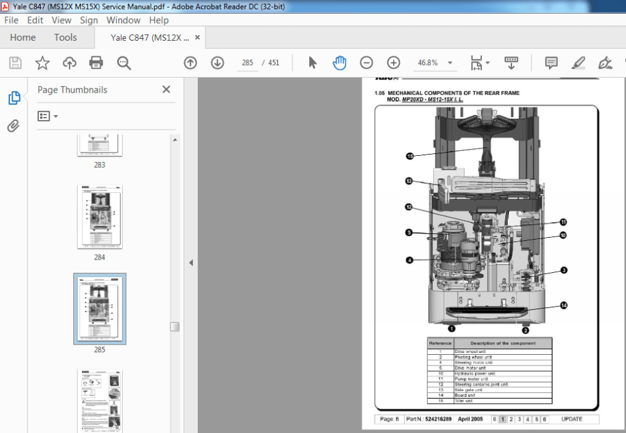Click 'Side gate unit' table row
Screen dimensions: 626x433
click(x=490, y=390)
